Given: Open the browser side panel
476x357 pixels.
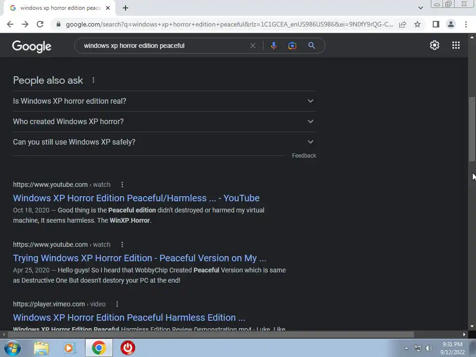Looking at the screenshot, I should (x=436, y=24).
